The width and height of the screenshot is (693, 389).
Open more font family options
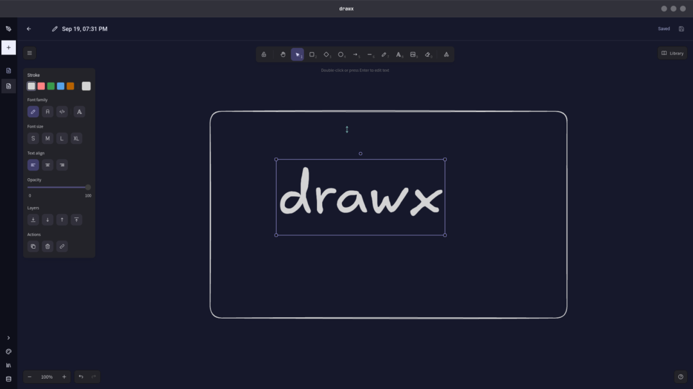click(x=79, y=112)
